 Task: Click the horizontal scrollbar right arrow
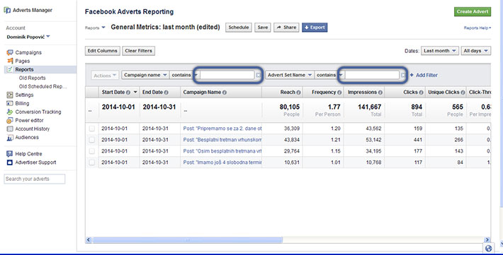(x=487, y=240)
